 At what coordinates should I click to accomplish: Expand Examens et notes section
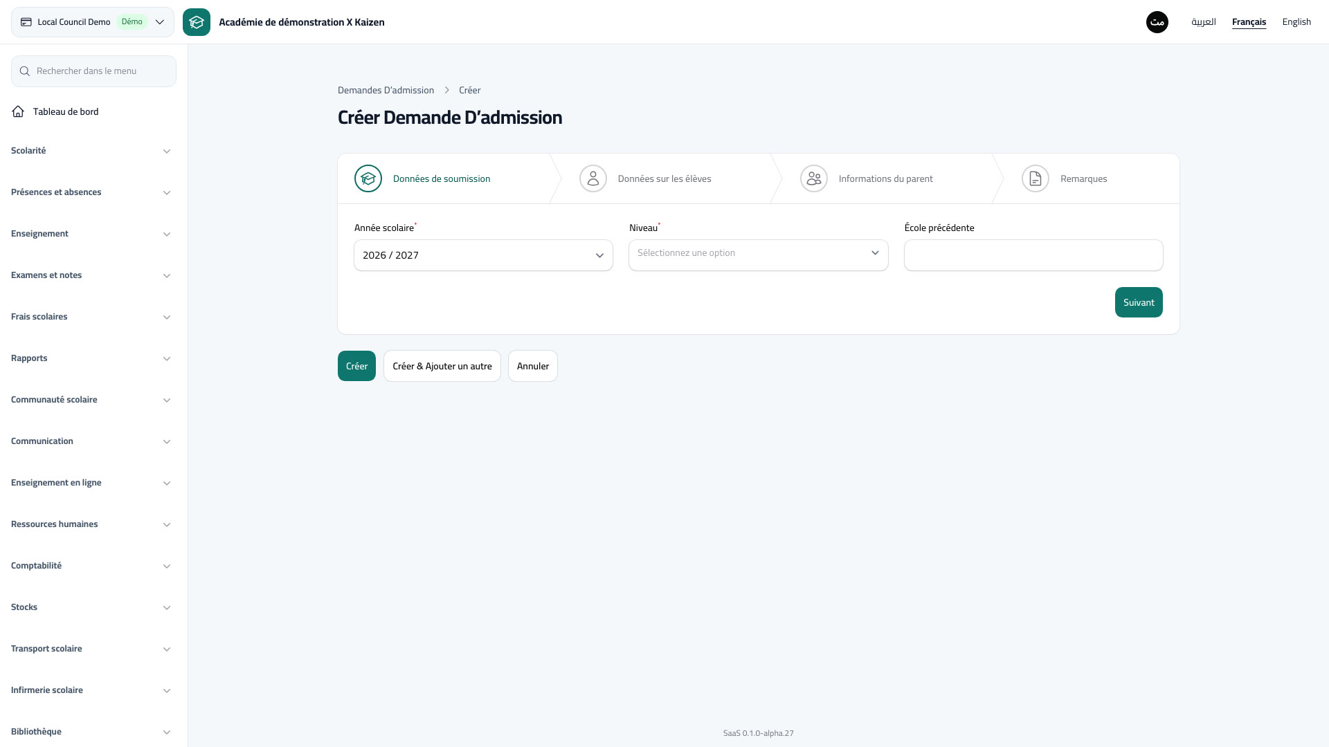pos(91,275)
